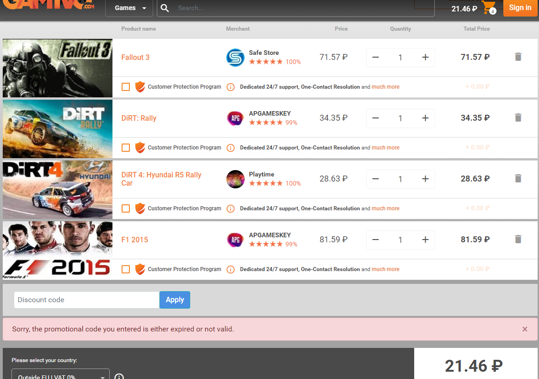The width and height of the screenshot is (539, 379).
Task: Click the Safe Store merchant name
Action: click(264, 53)
